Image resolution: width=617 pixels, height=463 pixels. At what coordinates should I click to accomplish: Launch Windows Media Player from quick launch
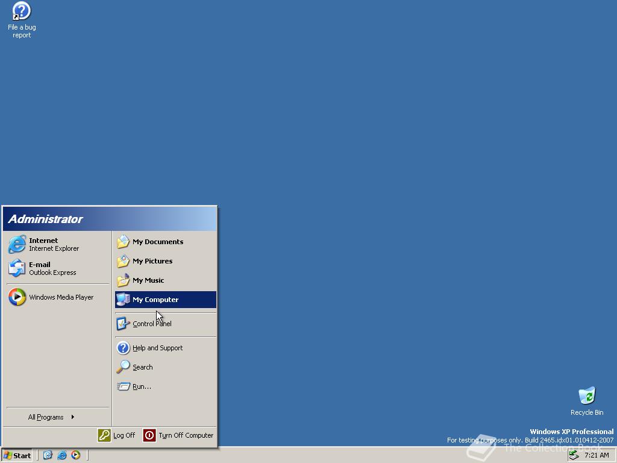[x=75, y=455]
